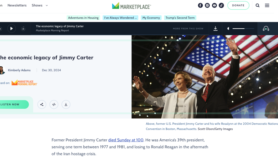Open podcast subscribe headphones icon
This screenshot has height=161, width=278.
(x=266, y=29)
